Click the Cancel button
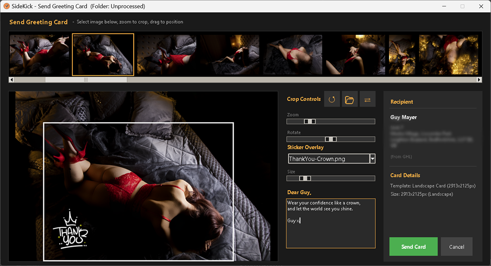This screenshot has height=266, width=491. (x=456, y=246)
